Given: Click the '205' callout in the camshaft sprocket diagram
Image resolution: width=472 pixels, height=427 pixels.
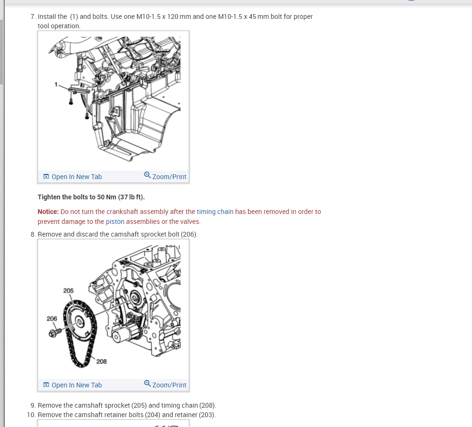Looking at the screenshot, I should (68, 291).
